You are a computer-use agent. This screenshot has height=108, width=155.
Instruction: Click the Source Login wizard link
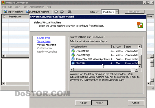(x=44, y=41)
